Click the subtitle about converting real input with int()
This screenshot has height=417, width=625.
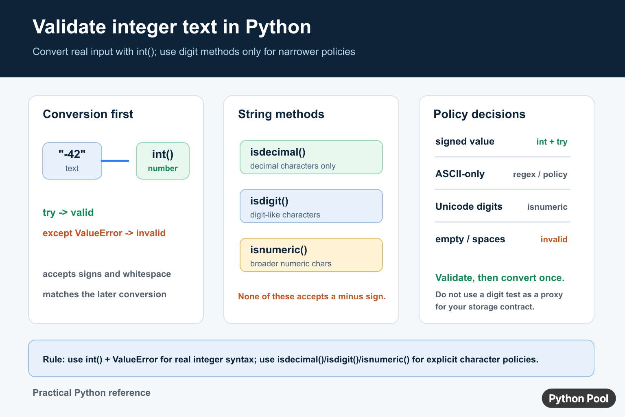(x=194, y=52)
